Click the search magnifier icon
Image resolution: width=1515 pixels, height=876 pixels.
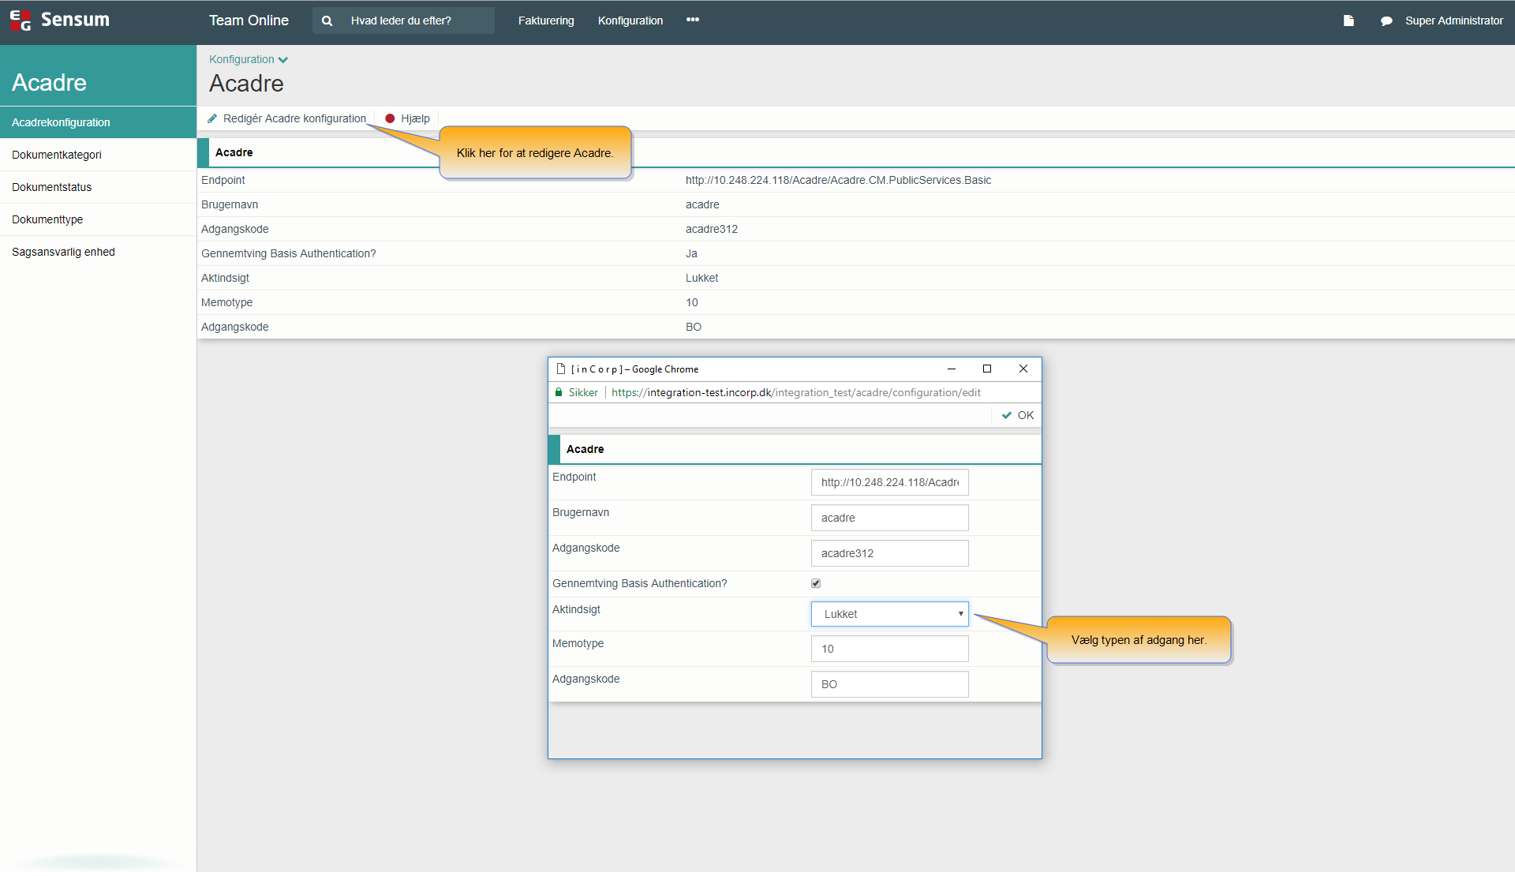[x=327, y=21]
